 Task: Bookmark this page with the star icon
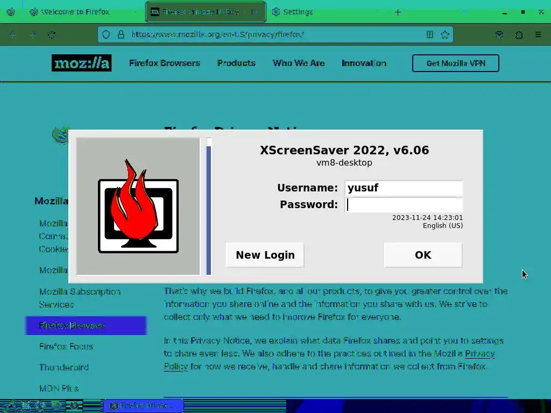click(445, 34)
